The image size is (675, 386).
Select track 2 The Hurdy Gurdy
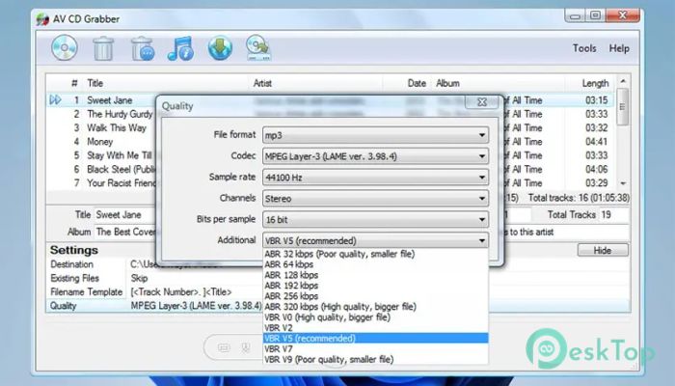coord(120,114)
